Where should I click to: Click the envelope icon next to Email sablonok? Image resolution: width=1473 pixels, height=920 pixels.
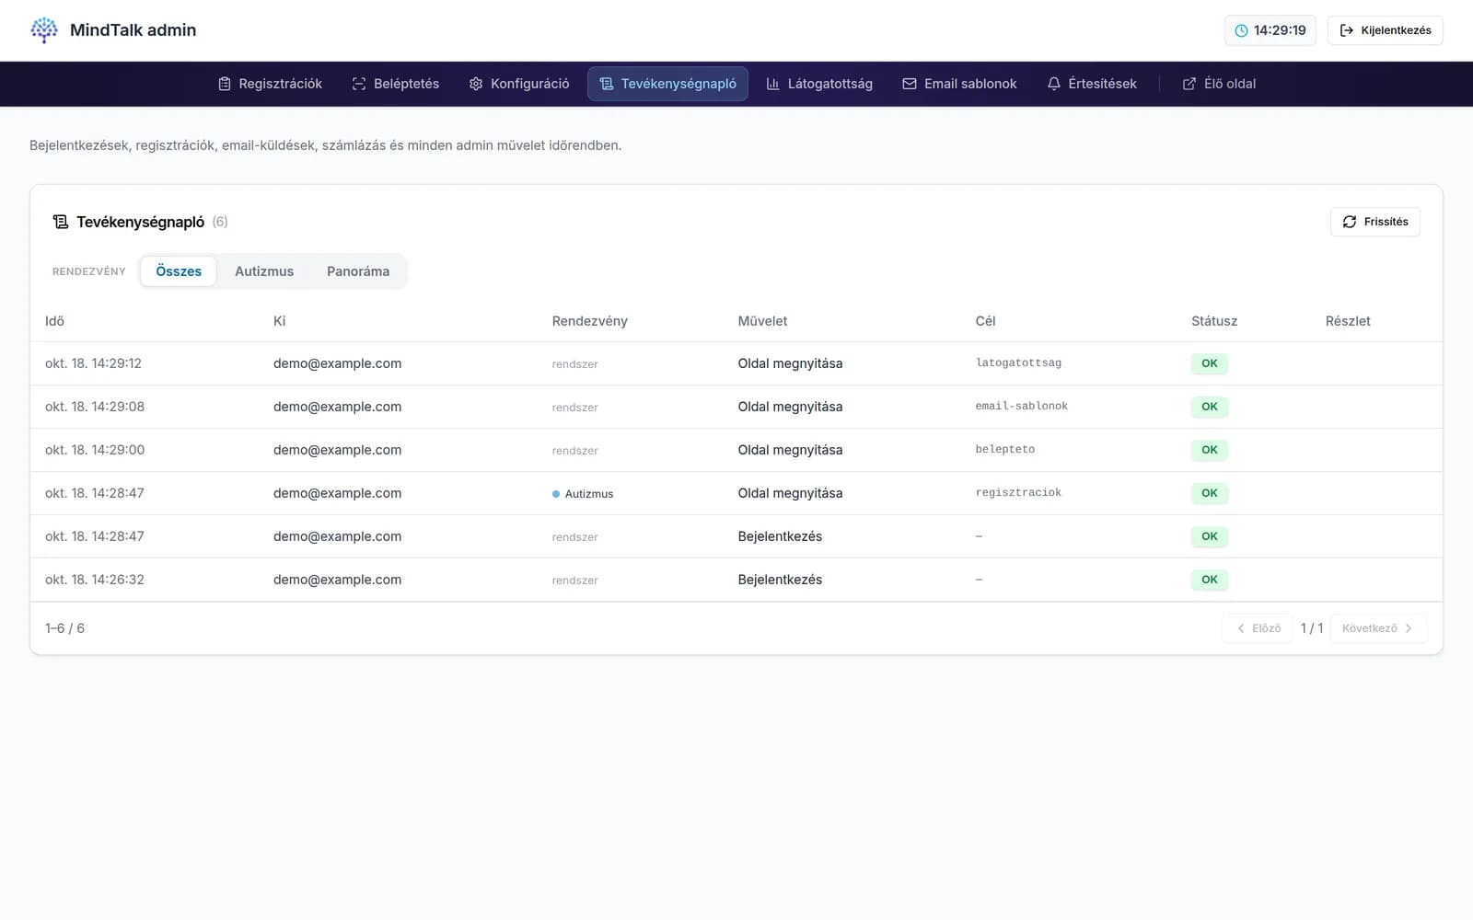pyautogui.click(x=910, y=84)
